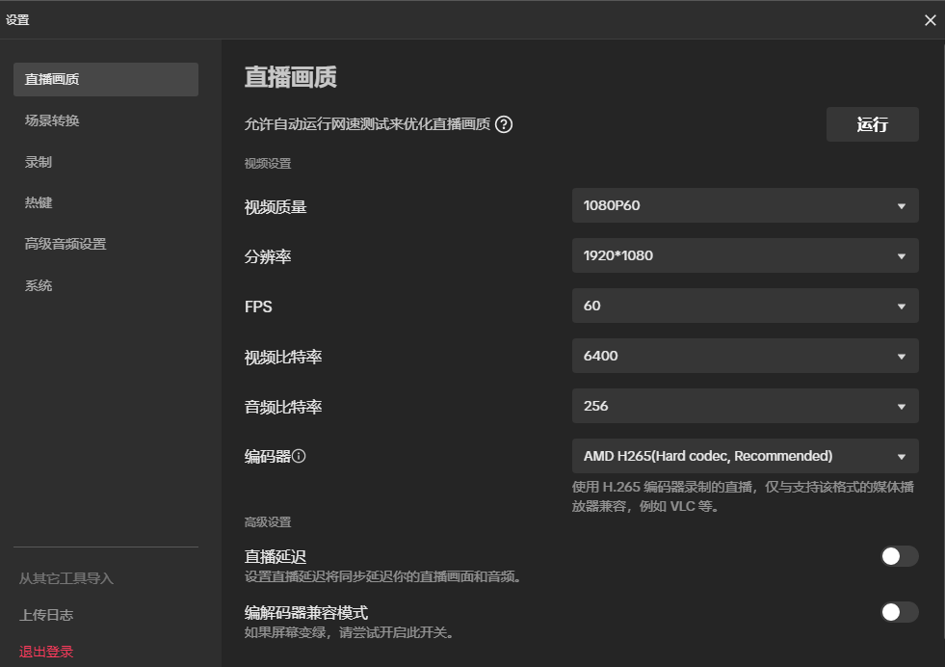
Task: Open the 视频比特率 dropdown showing 6400
Action: (745, 356)
